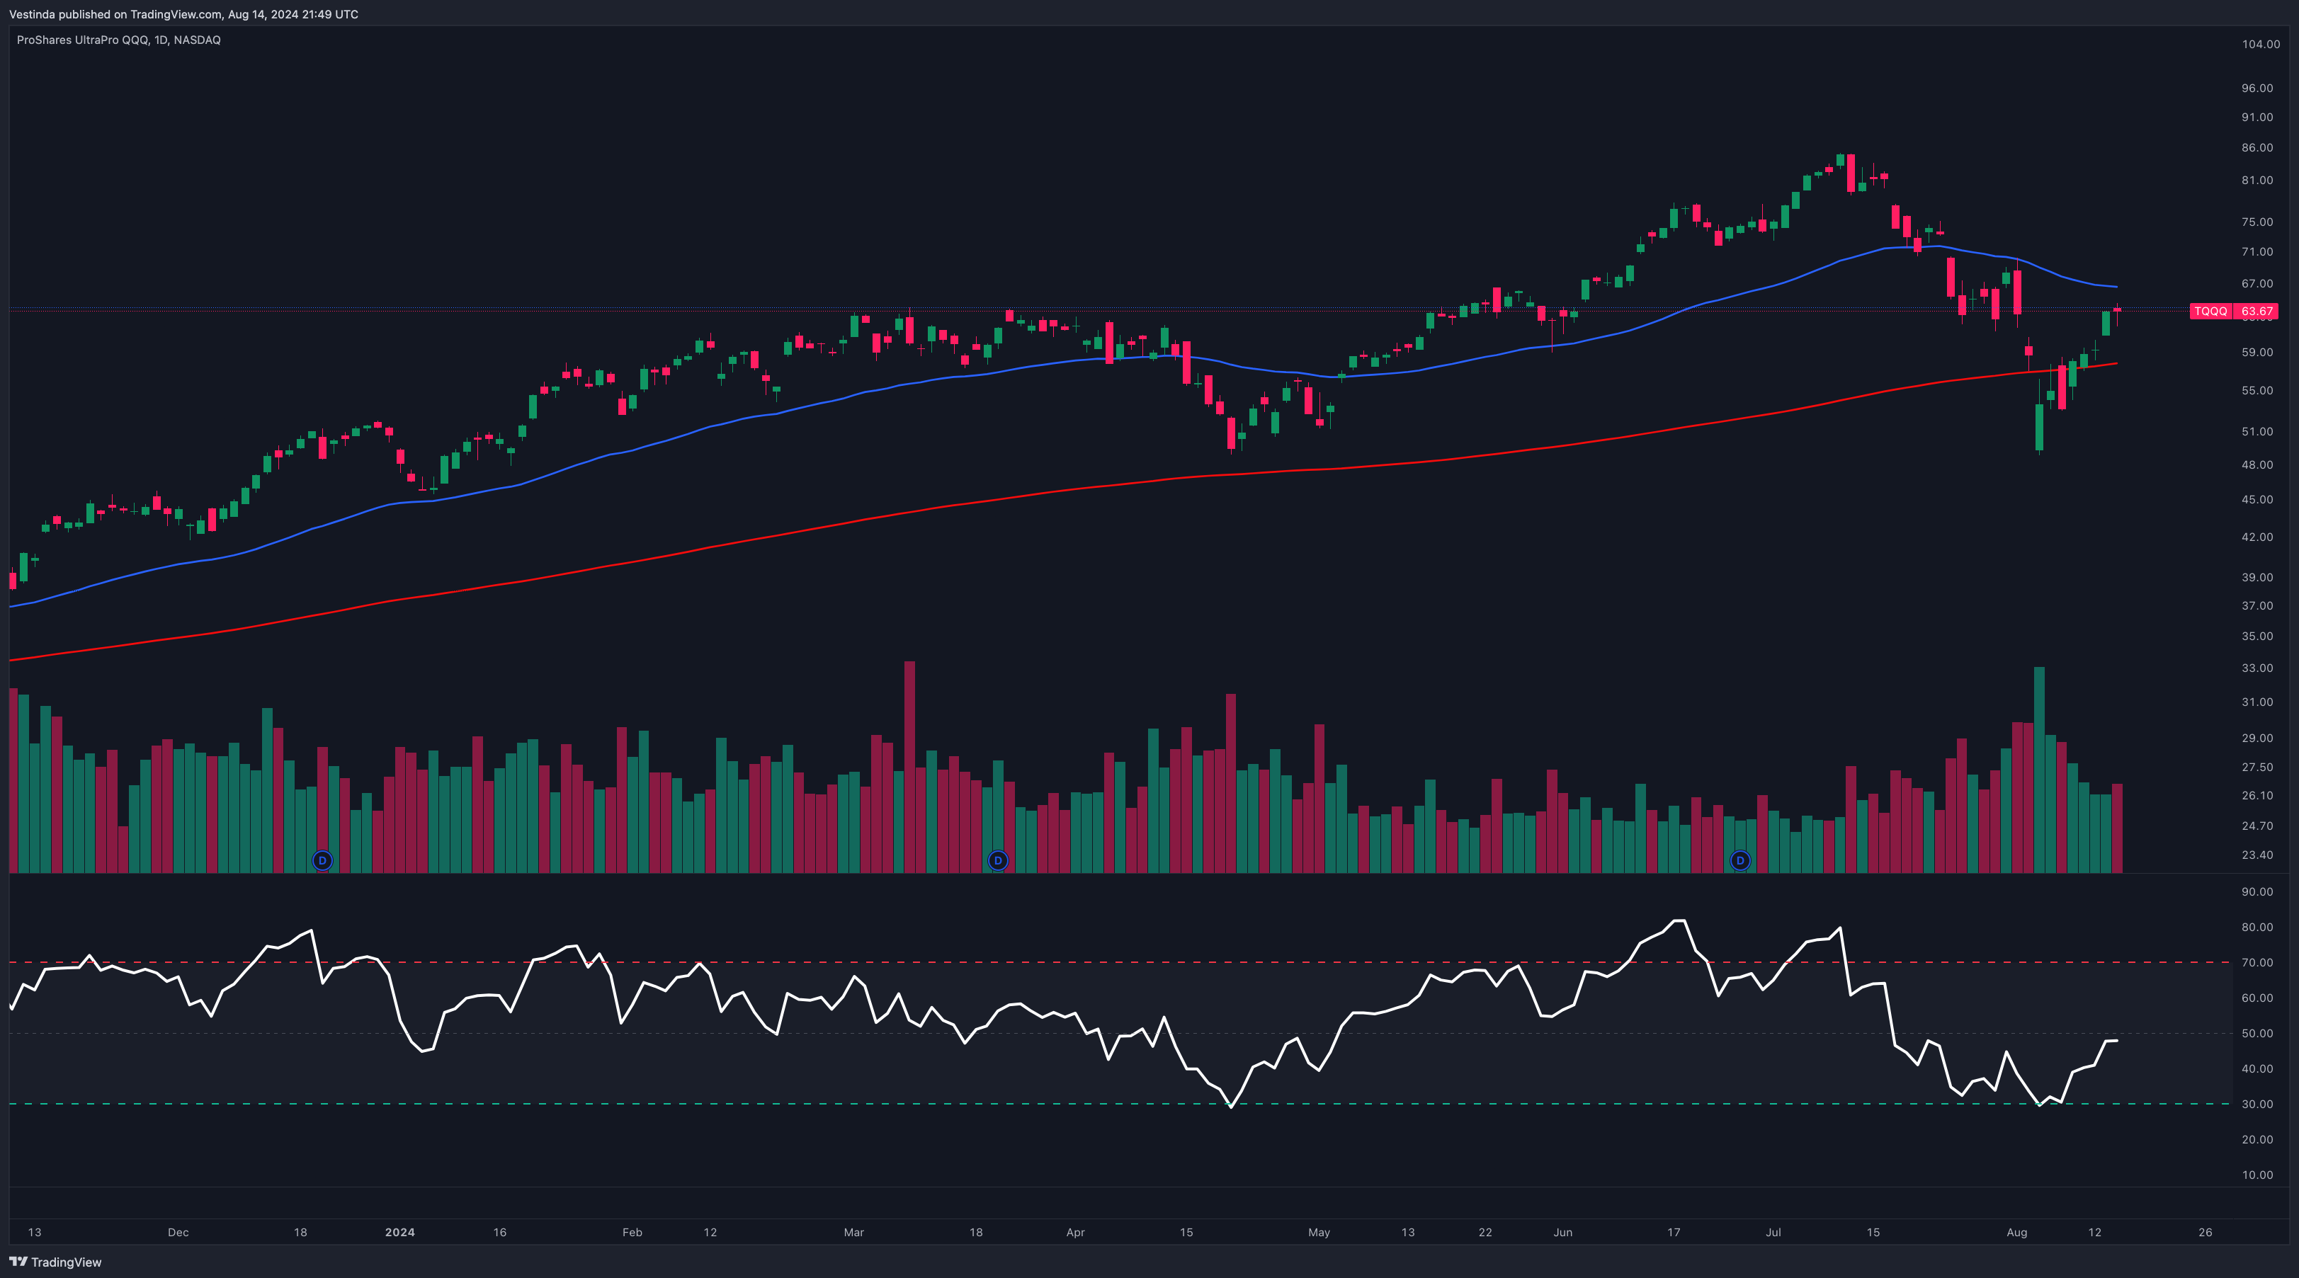The width and height of the screenshot is (2299, 1278).
Task: Click the Dec label on time axis
Action: 178,1233
